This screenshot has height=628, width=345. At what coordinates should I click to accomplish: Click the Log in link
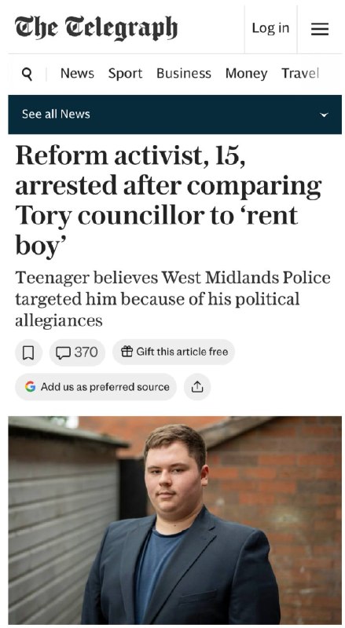(x=270, y=28)
